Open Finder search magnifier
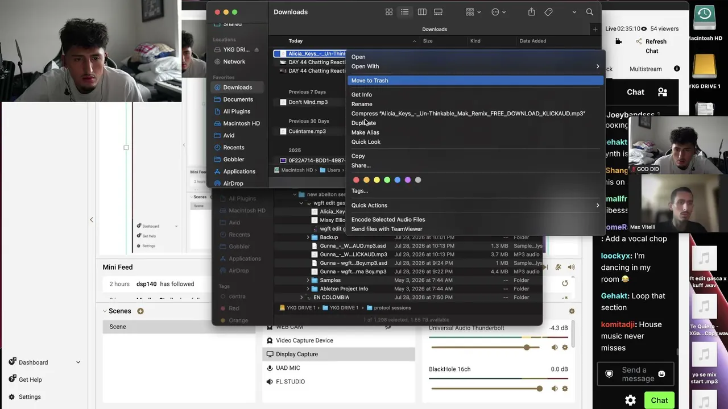The width and height of the screenshot is (728, 409). click(590, 12)
